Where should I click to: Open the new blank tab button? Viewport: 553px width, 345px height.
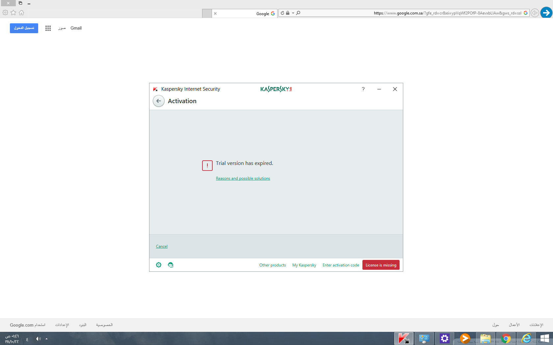[x=207, y=13]
